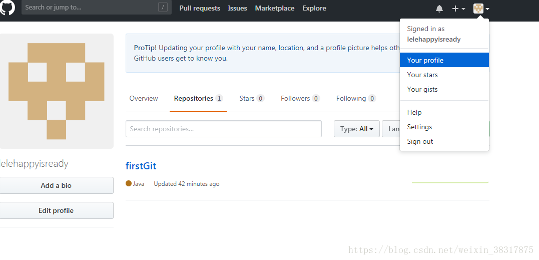Viewport: 539px width, 260px height.
Task: Open the notifications bell
Action: [x=439, y=9]
